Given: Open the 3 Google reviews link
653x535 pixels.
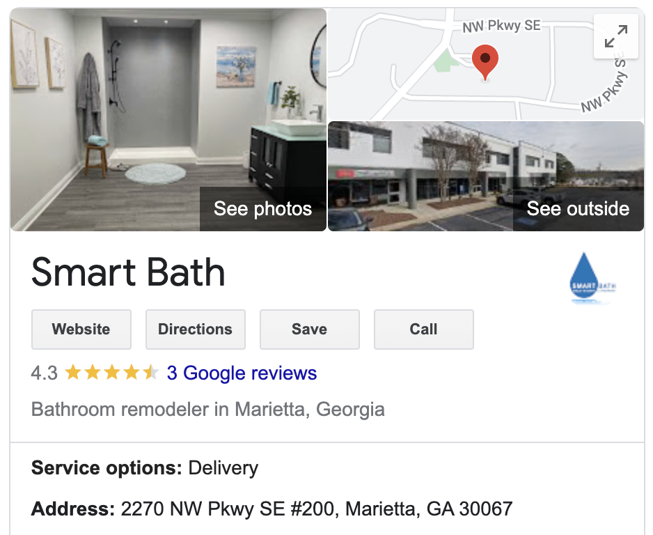Looking at the screenshot, I should (242, 373).
